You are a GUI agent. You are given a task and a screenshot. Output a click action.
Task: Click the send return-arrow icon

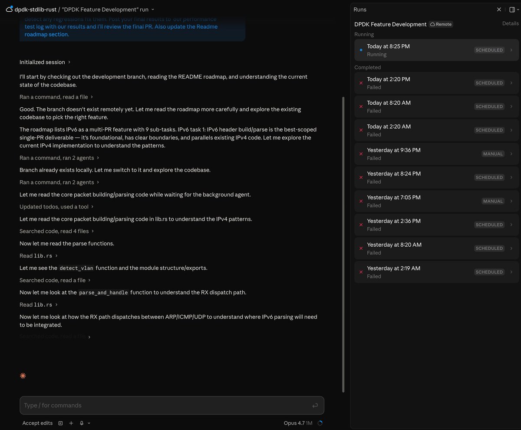coord(315,405)
